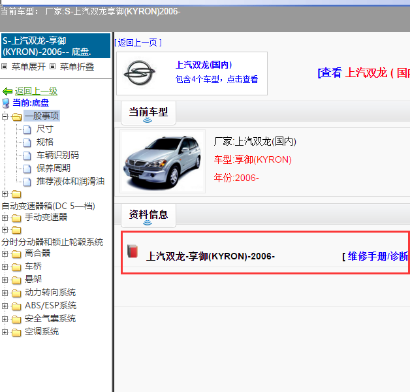Expand the 手动变速器 node
Screen dimensions: 410x392
pos(5,218)
